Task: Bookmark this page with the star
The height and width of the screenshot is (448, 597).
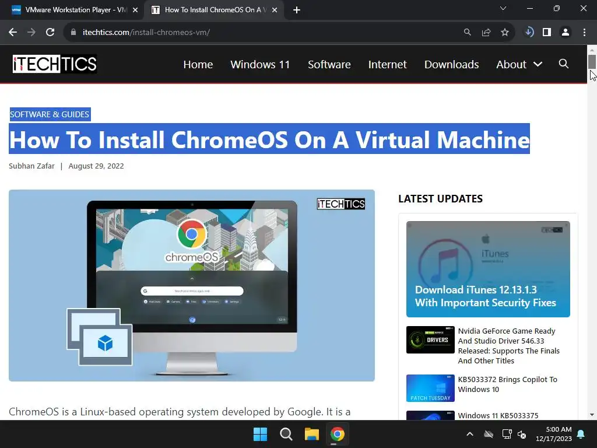Action: [505, 33]
